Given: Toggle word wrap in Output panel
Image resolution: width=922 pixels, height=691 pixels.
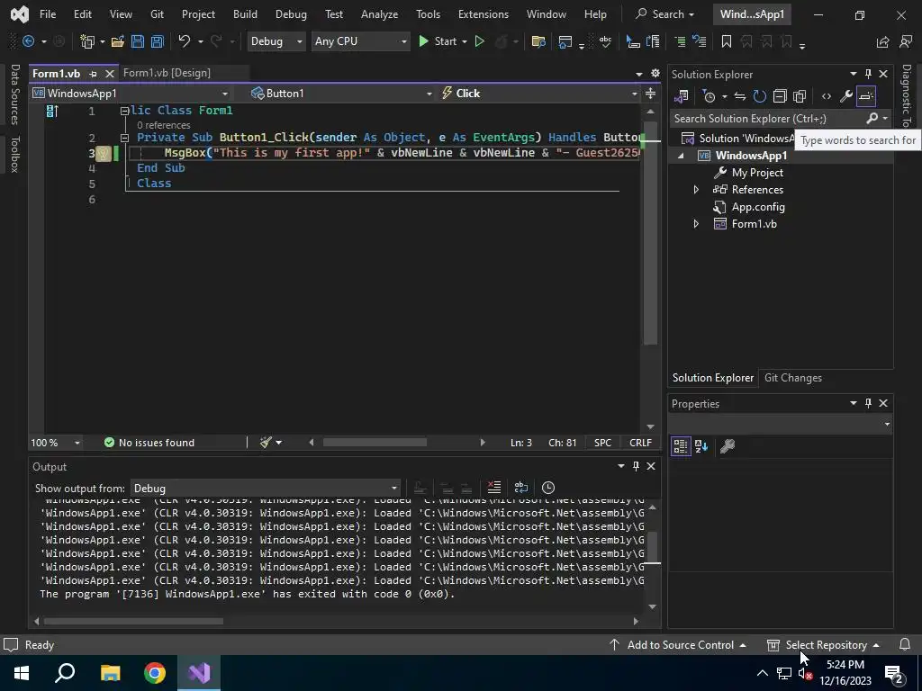Looking at the screenshot, I should pyautogui.click(x=521, y=488).
